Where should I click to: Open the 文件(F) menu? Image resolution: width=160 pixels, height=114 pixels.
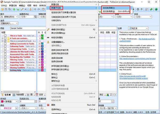[4, 6]
